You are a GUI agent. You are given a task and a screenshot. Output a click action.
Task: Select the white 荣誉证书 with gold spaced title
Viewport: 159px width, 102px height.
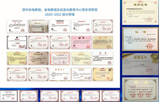coord(60,74)
